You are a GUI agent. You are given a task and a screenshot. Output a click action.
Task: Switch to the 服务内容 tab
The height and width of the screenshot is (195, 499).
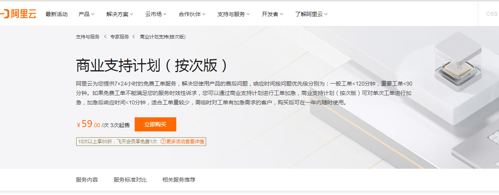(x=87, y=180)
